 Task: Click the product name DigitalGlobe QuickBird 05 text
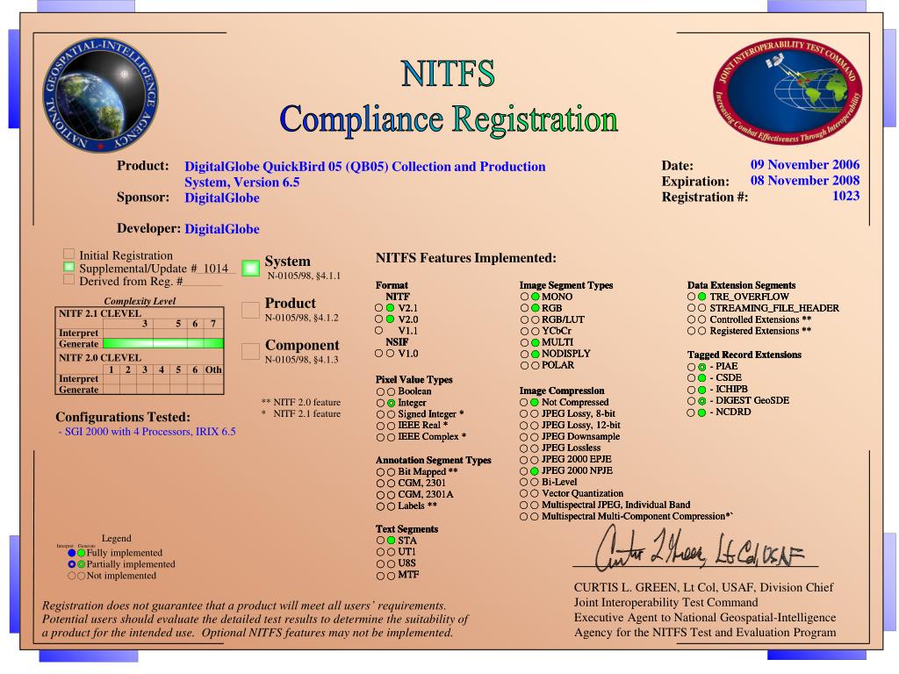point(364,175)
